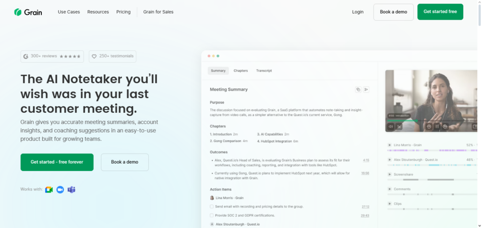Click the Google Meet icon

pos(49,189)
